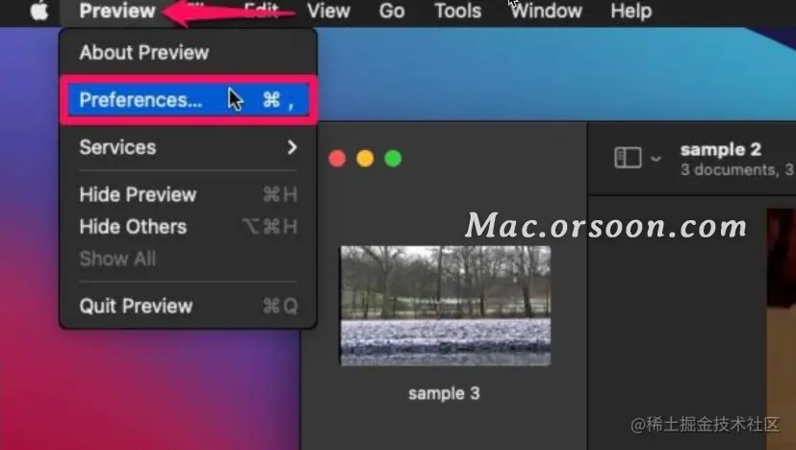
Task: Click the sidebar view toggle icon
Action: point(628,158)
